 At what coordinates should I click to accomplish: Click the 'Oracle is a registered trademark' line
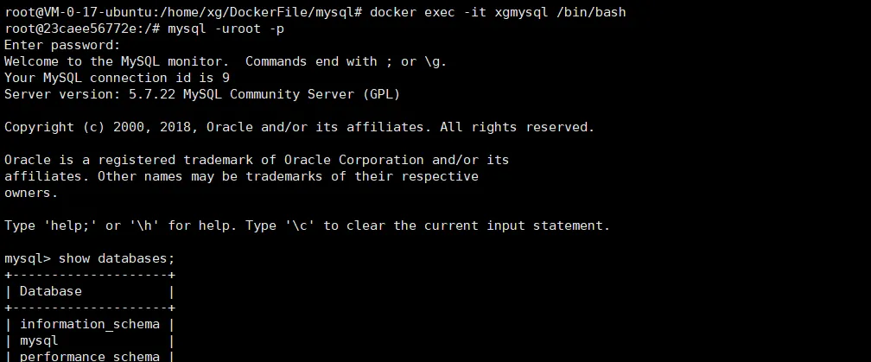(x=257, y=160)
